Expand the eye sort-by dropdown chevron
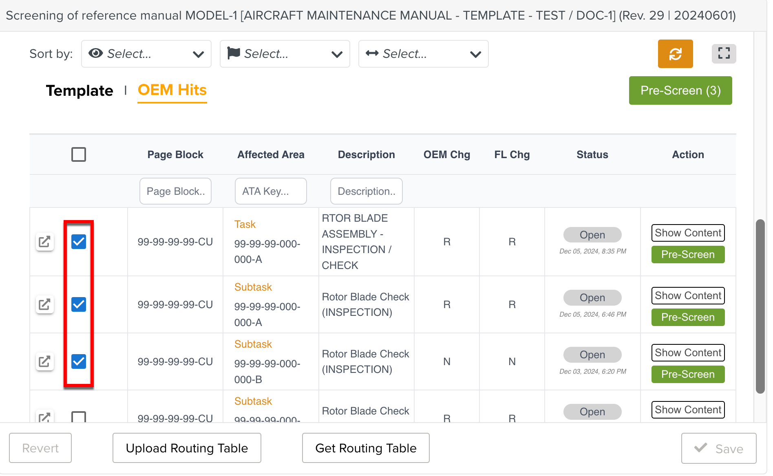773x476 pixels. point(198,54)
